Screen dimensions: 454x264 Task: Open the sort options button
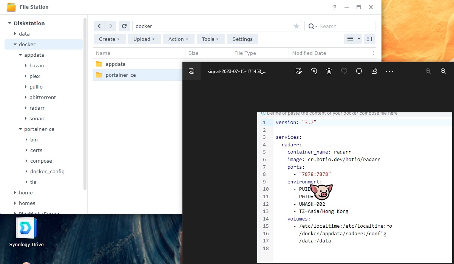pyautogui.click(x=370, y=39)
